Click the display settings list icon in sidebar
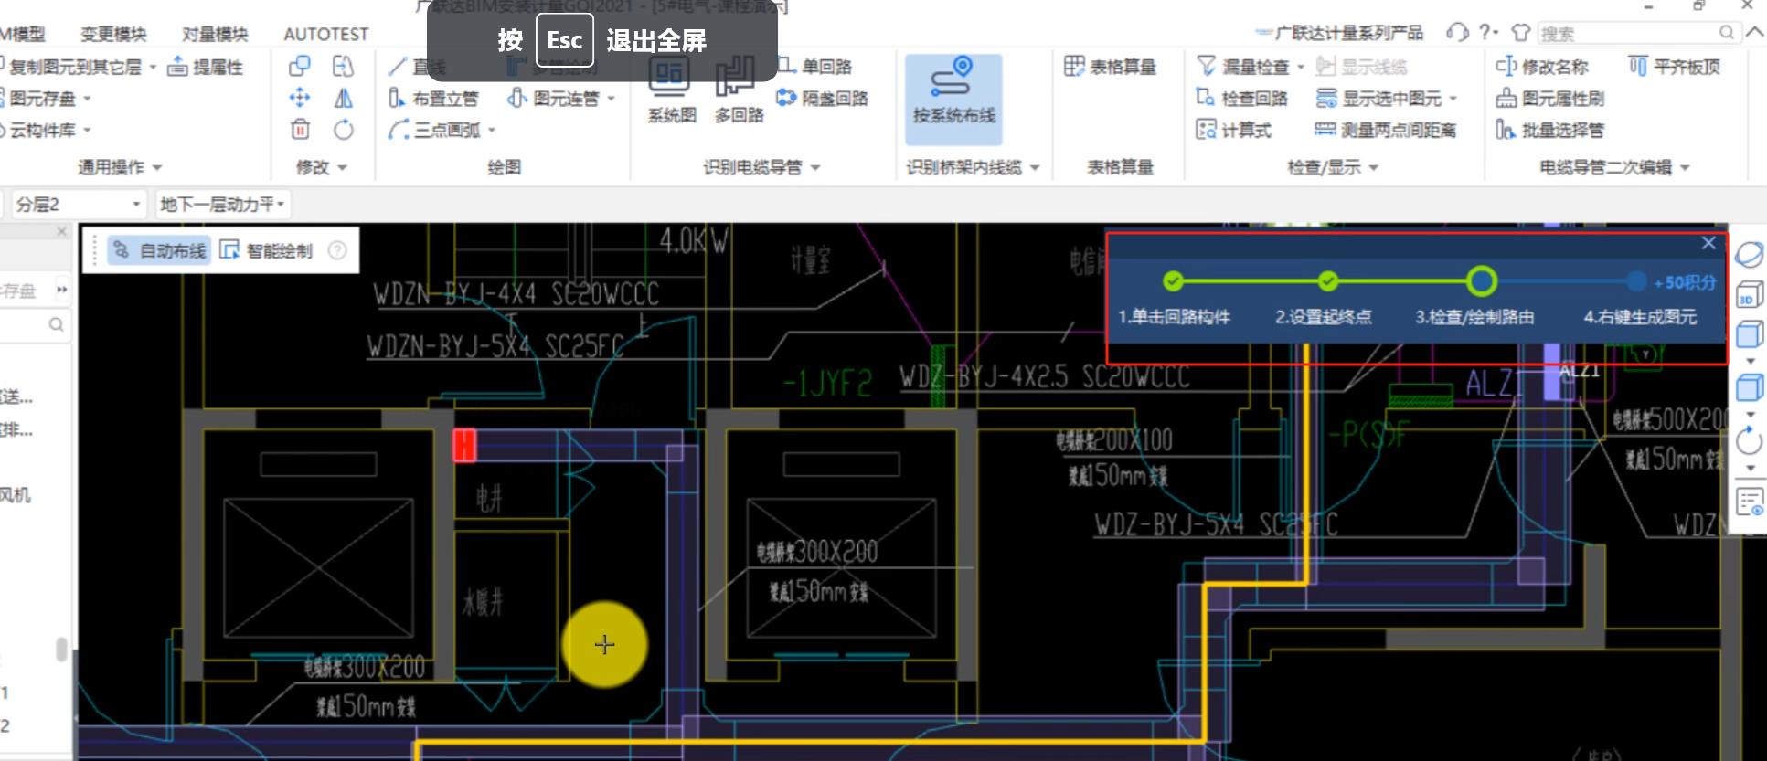Viewport: 1767px width, 761px height. 1749,502
